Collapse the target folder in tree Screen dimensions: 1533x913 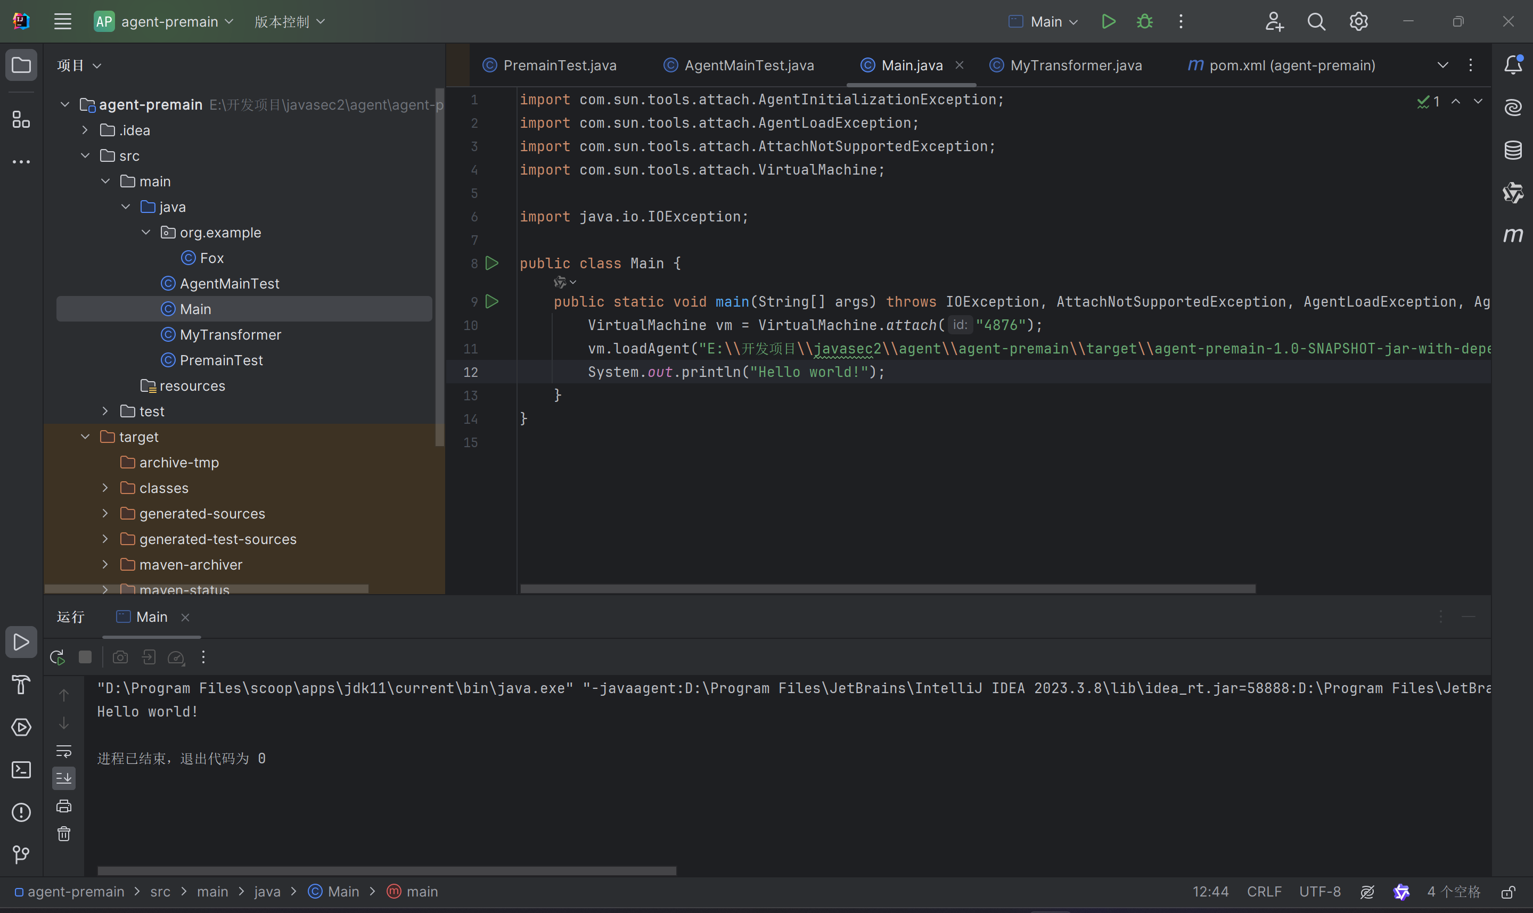[86, 437]
